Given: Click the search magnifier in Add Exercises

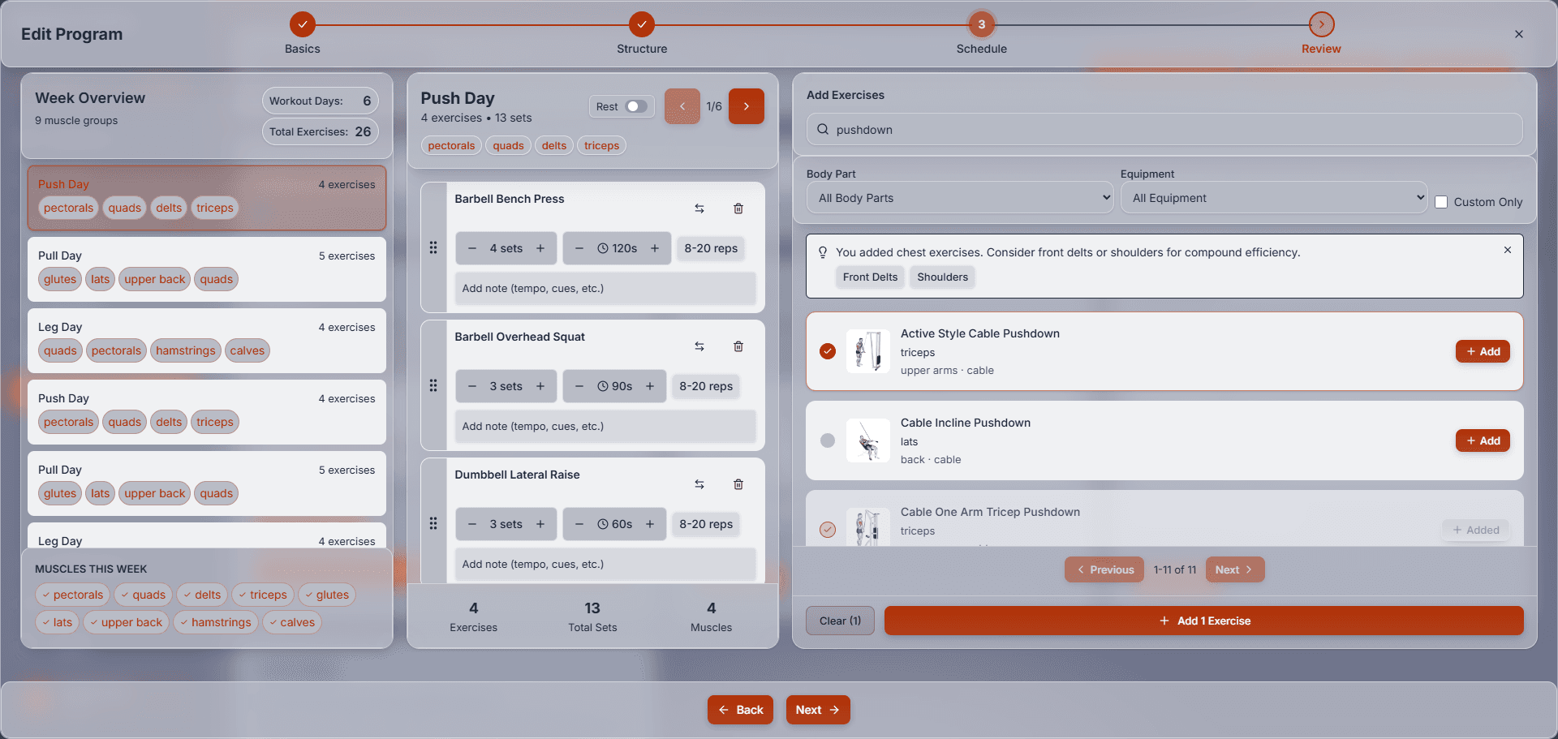Looking at the screenshot, I should [x=822, y=129].
